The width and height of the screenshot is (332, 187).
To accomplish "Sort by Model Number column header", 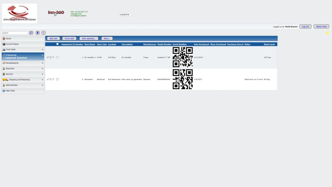I will pyautogui.click(x=164, y=44).
